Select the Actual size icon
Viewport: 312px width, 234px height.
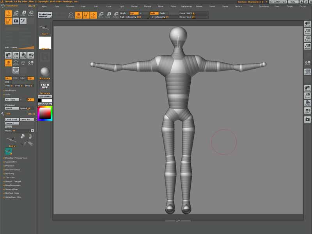click(x=307, y=39)
